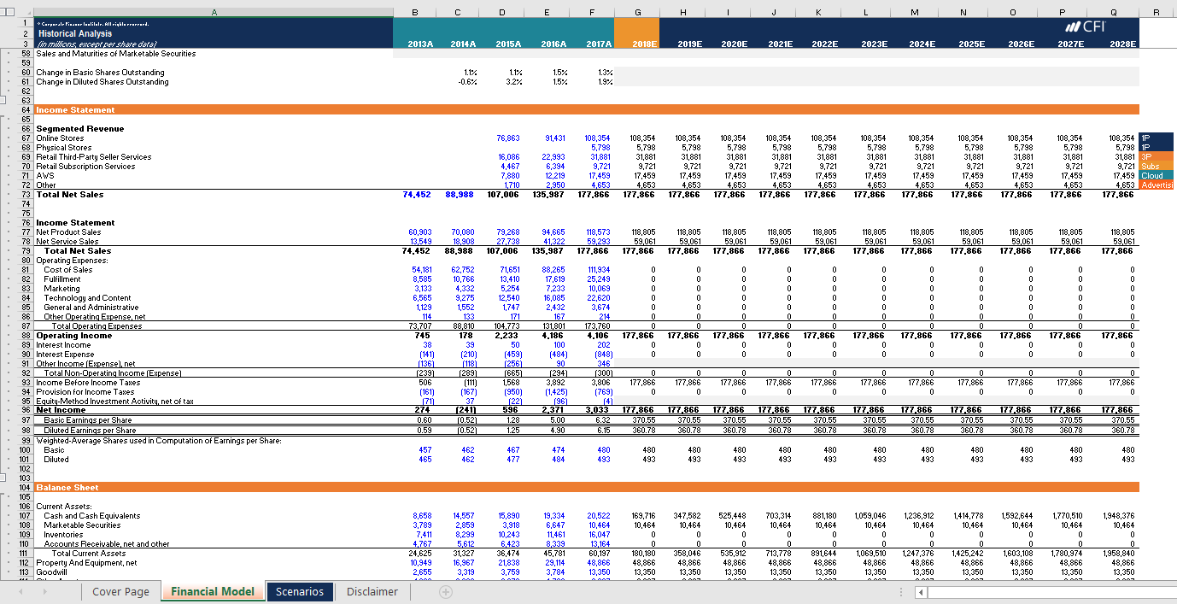Screen dimensions: 1177x604
Task: Select row 64 header
Action: [x=26, y=109]
